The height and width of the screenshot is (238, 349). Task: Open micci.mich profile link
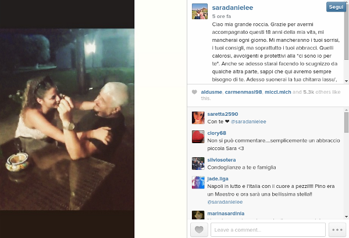[278, 92]
